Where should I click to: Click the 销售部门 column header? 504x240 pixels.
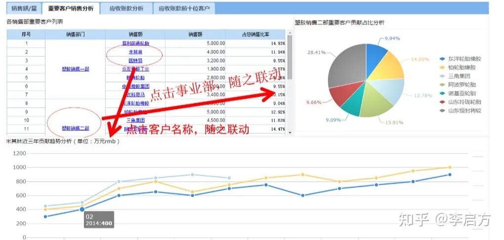click(75, 35)
